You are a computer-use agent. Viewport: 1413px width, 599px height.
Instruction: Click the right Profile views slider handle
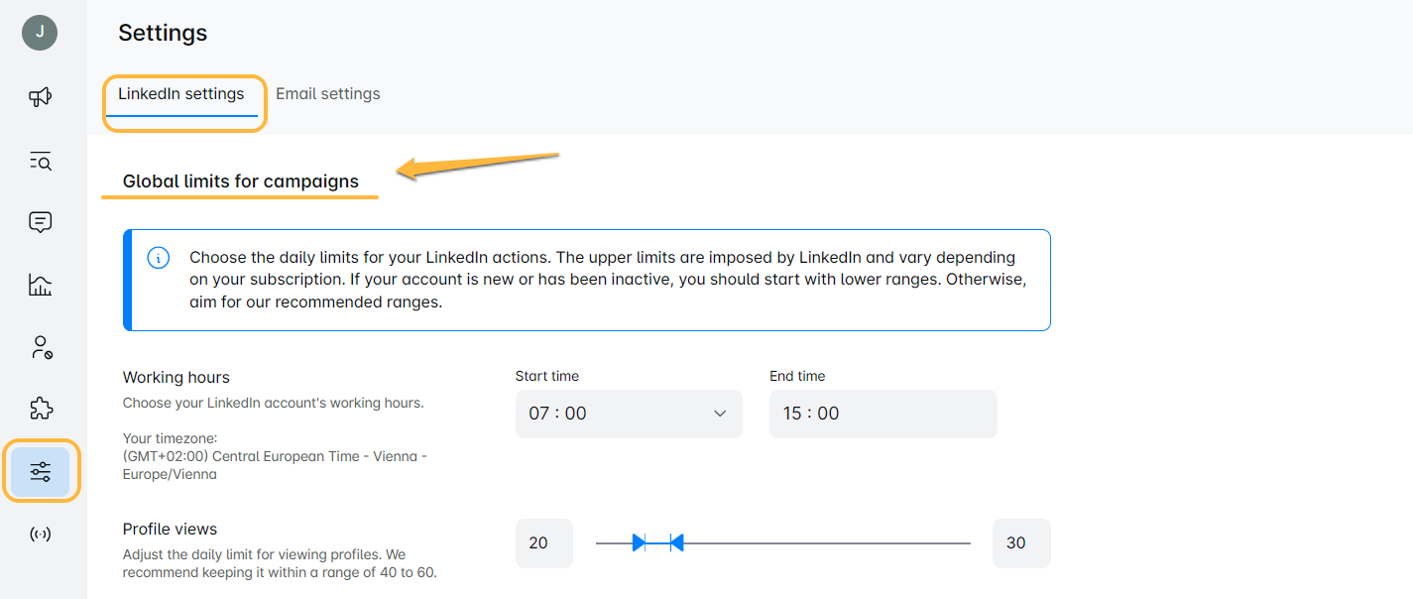[x=676, y=542]
